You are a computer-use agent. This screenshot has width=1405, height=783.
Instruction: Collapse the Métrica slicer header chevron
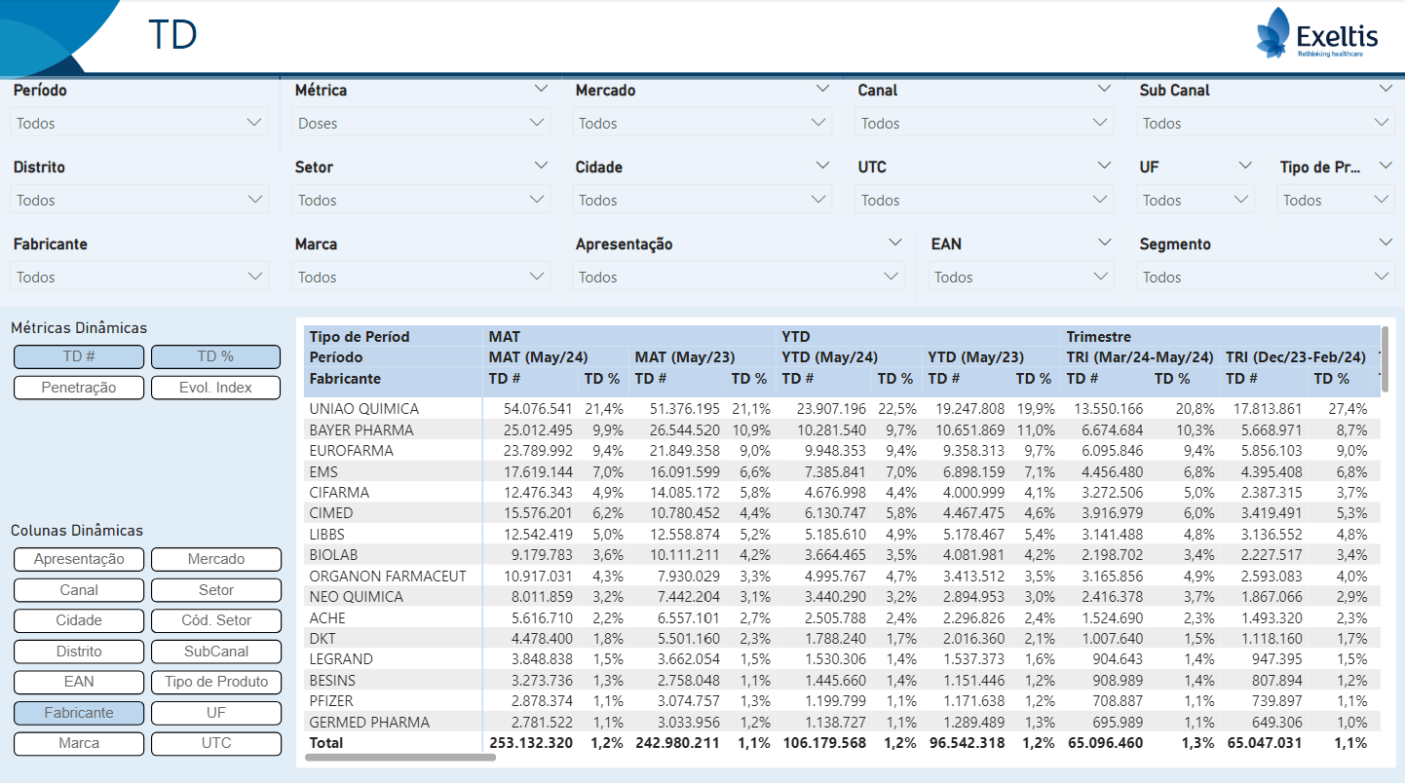(x=541, y=89)
